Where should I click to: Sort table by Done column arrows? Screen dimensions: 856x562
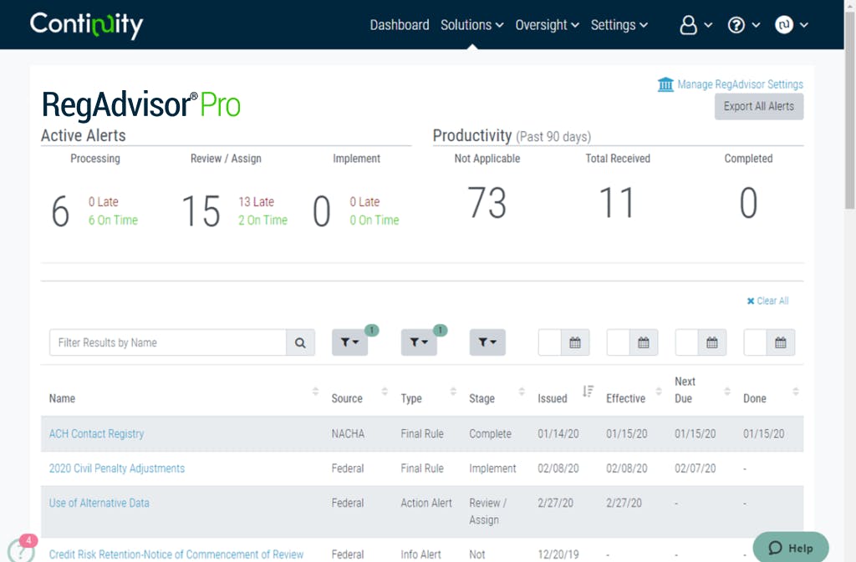click(x=796, y=392)
